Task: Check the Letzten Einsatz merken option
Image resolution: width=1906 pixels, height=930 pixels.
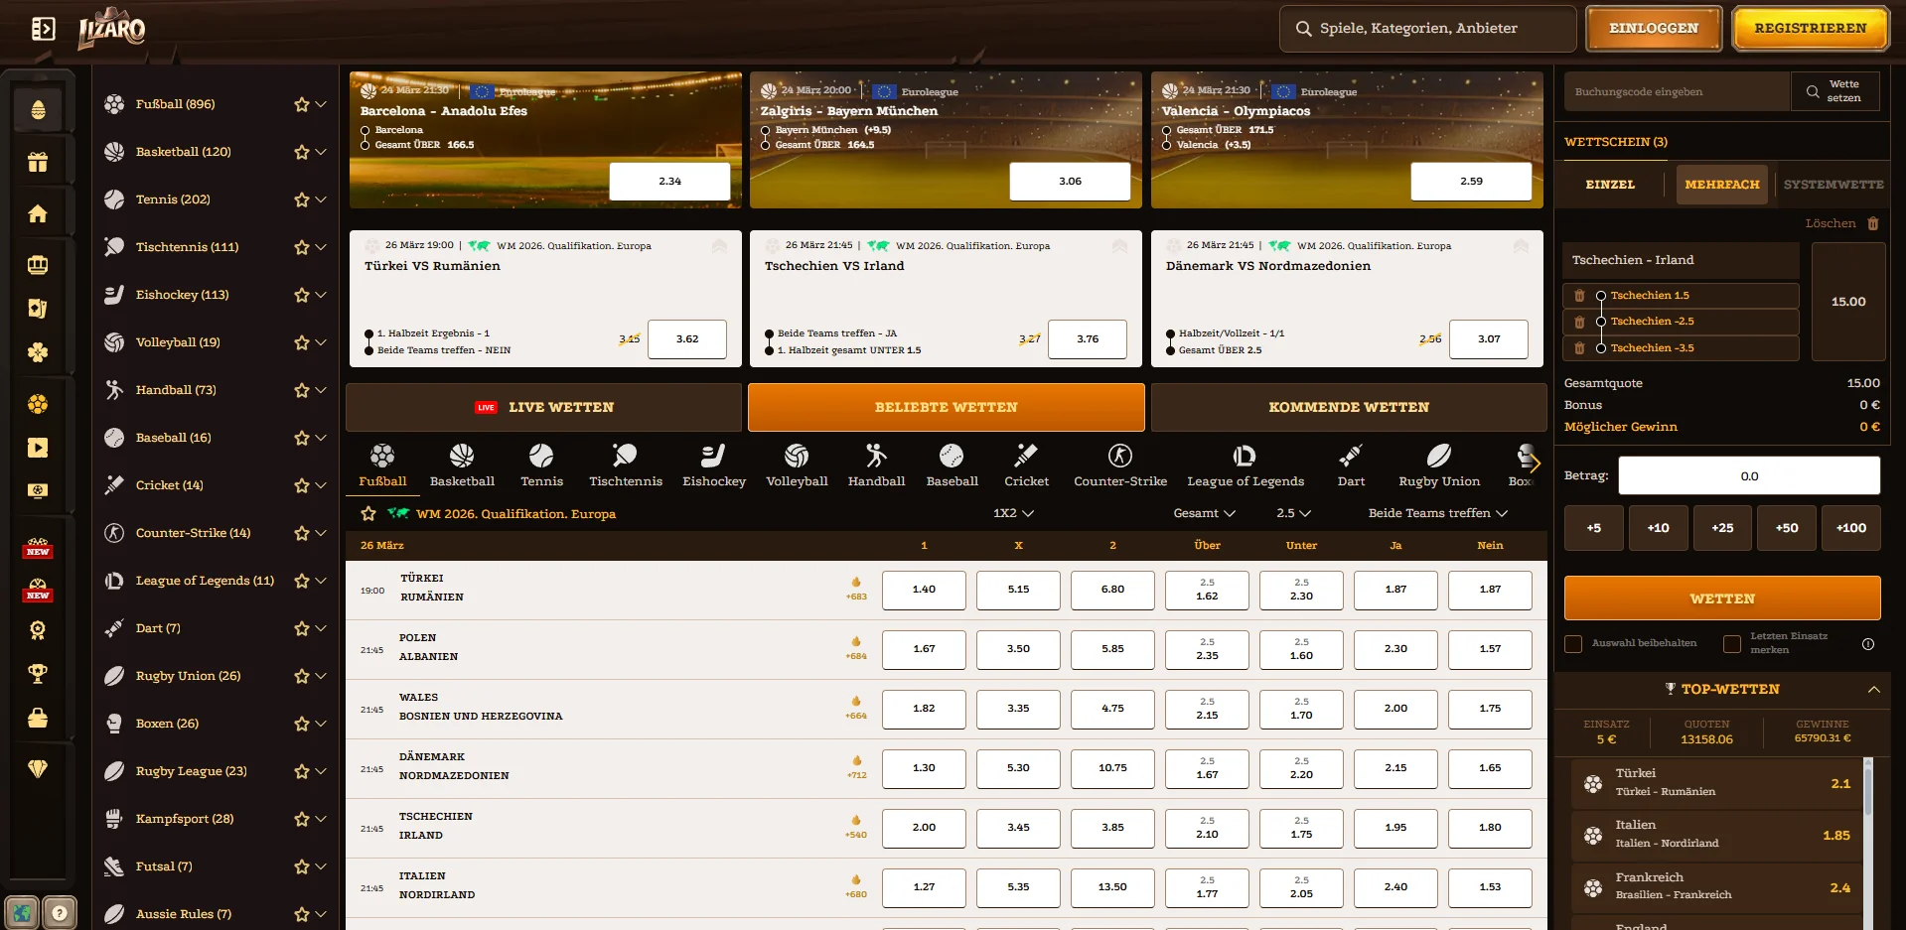Action: (x=1731, y=643)
